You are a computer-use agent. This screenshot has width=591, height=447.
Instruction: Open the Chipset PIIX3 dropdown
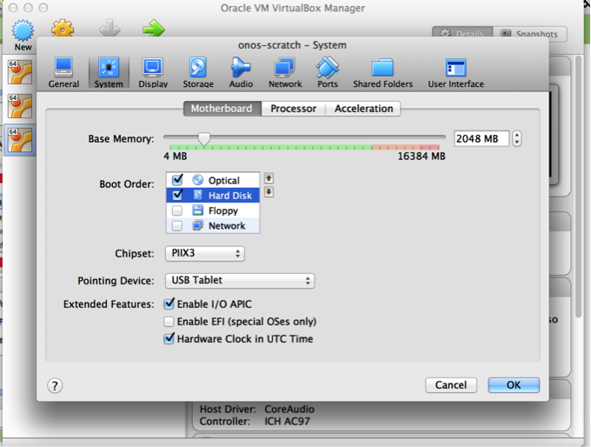click(x=204, y=254)
